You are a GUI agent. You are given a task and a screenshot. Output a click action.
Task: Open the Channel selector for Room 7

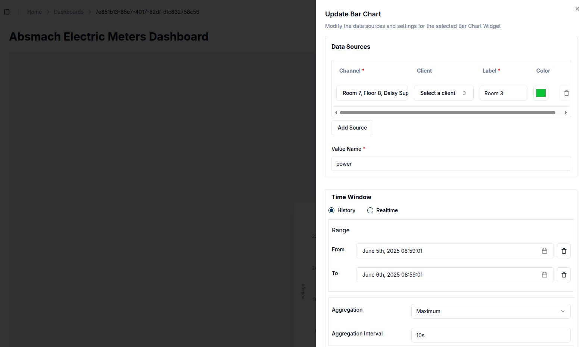(x=372, y=93)
